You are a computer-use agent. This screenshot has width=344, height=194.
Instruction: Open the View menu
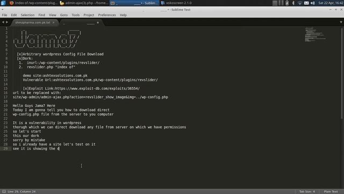coord(53,15)
